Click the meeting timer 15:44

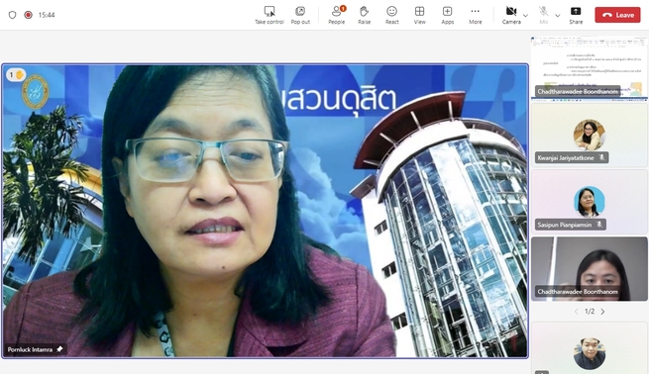pos(47,15)
